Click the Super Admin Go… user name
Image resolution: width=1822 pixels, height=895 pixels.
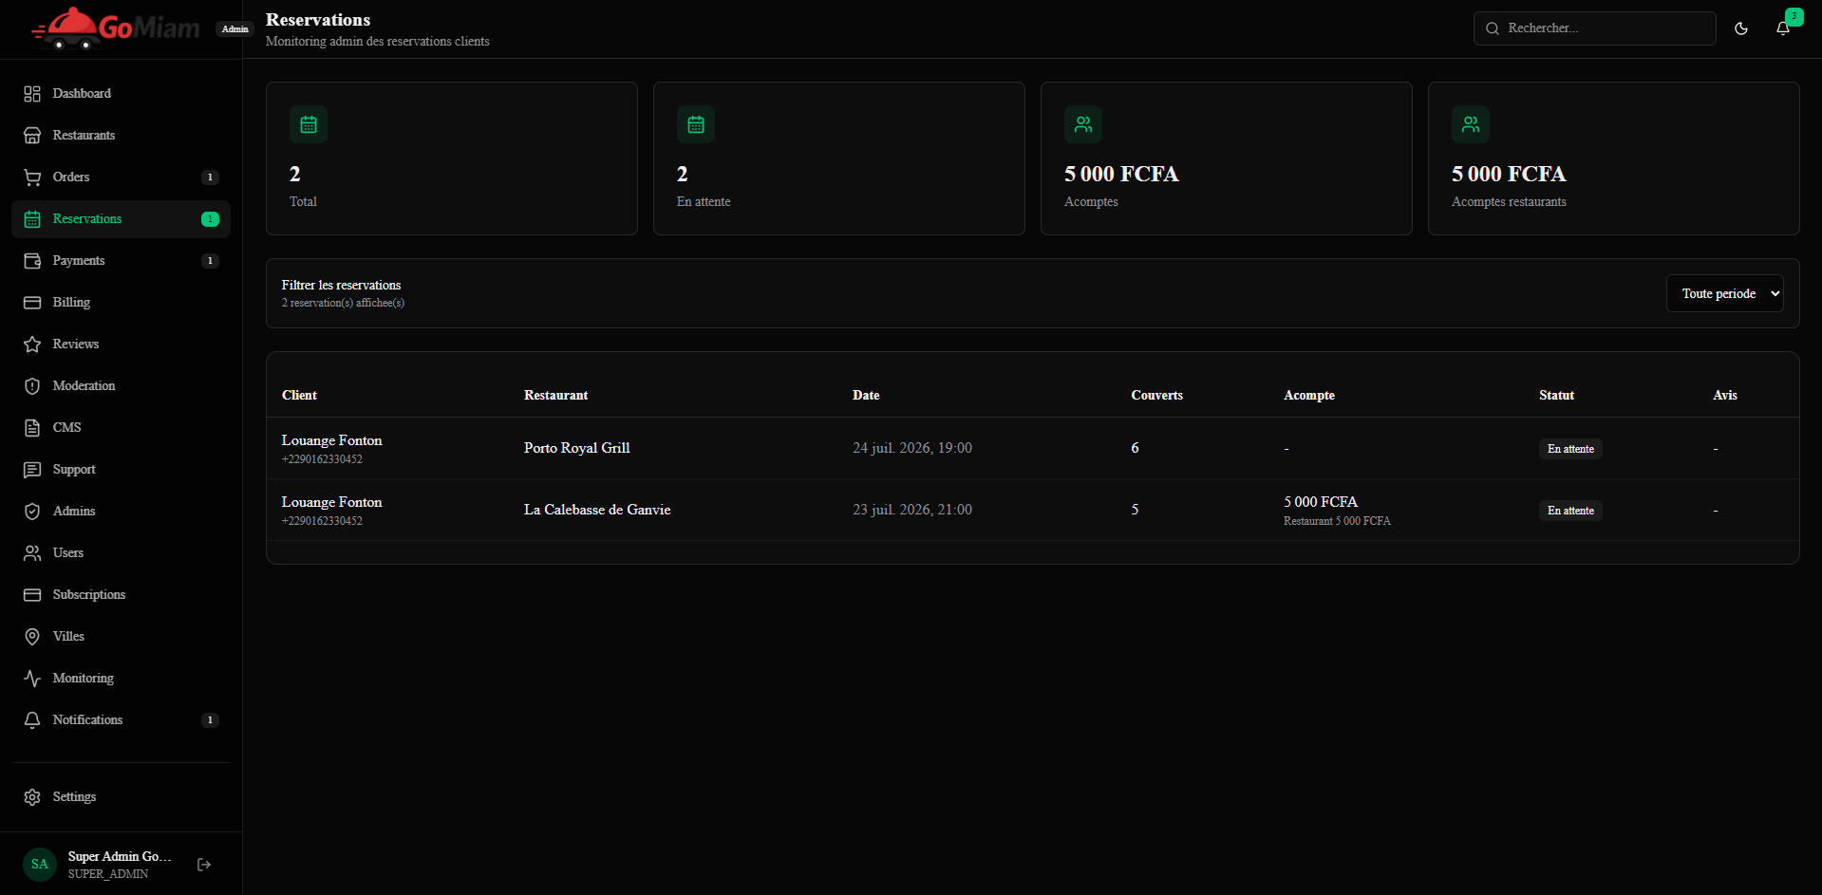[120, 856]
